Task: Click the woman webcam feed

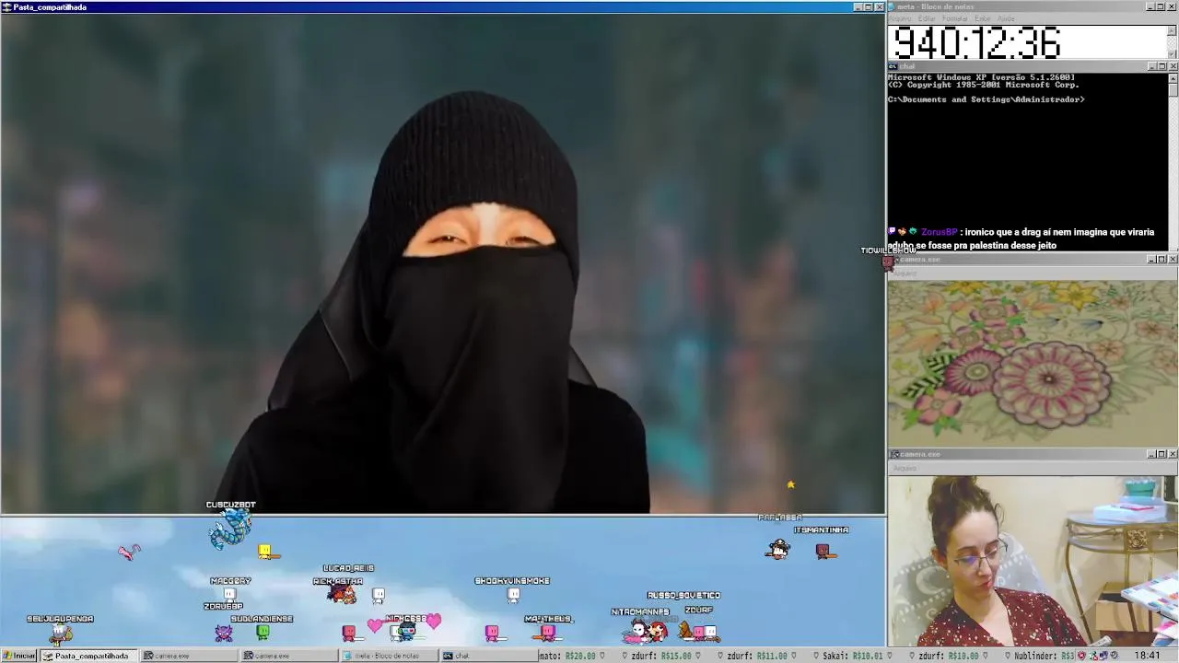Action: [x=1033, y=561]
